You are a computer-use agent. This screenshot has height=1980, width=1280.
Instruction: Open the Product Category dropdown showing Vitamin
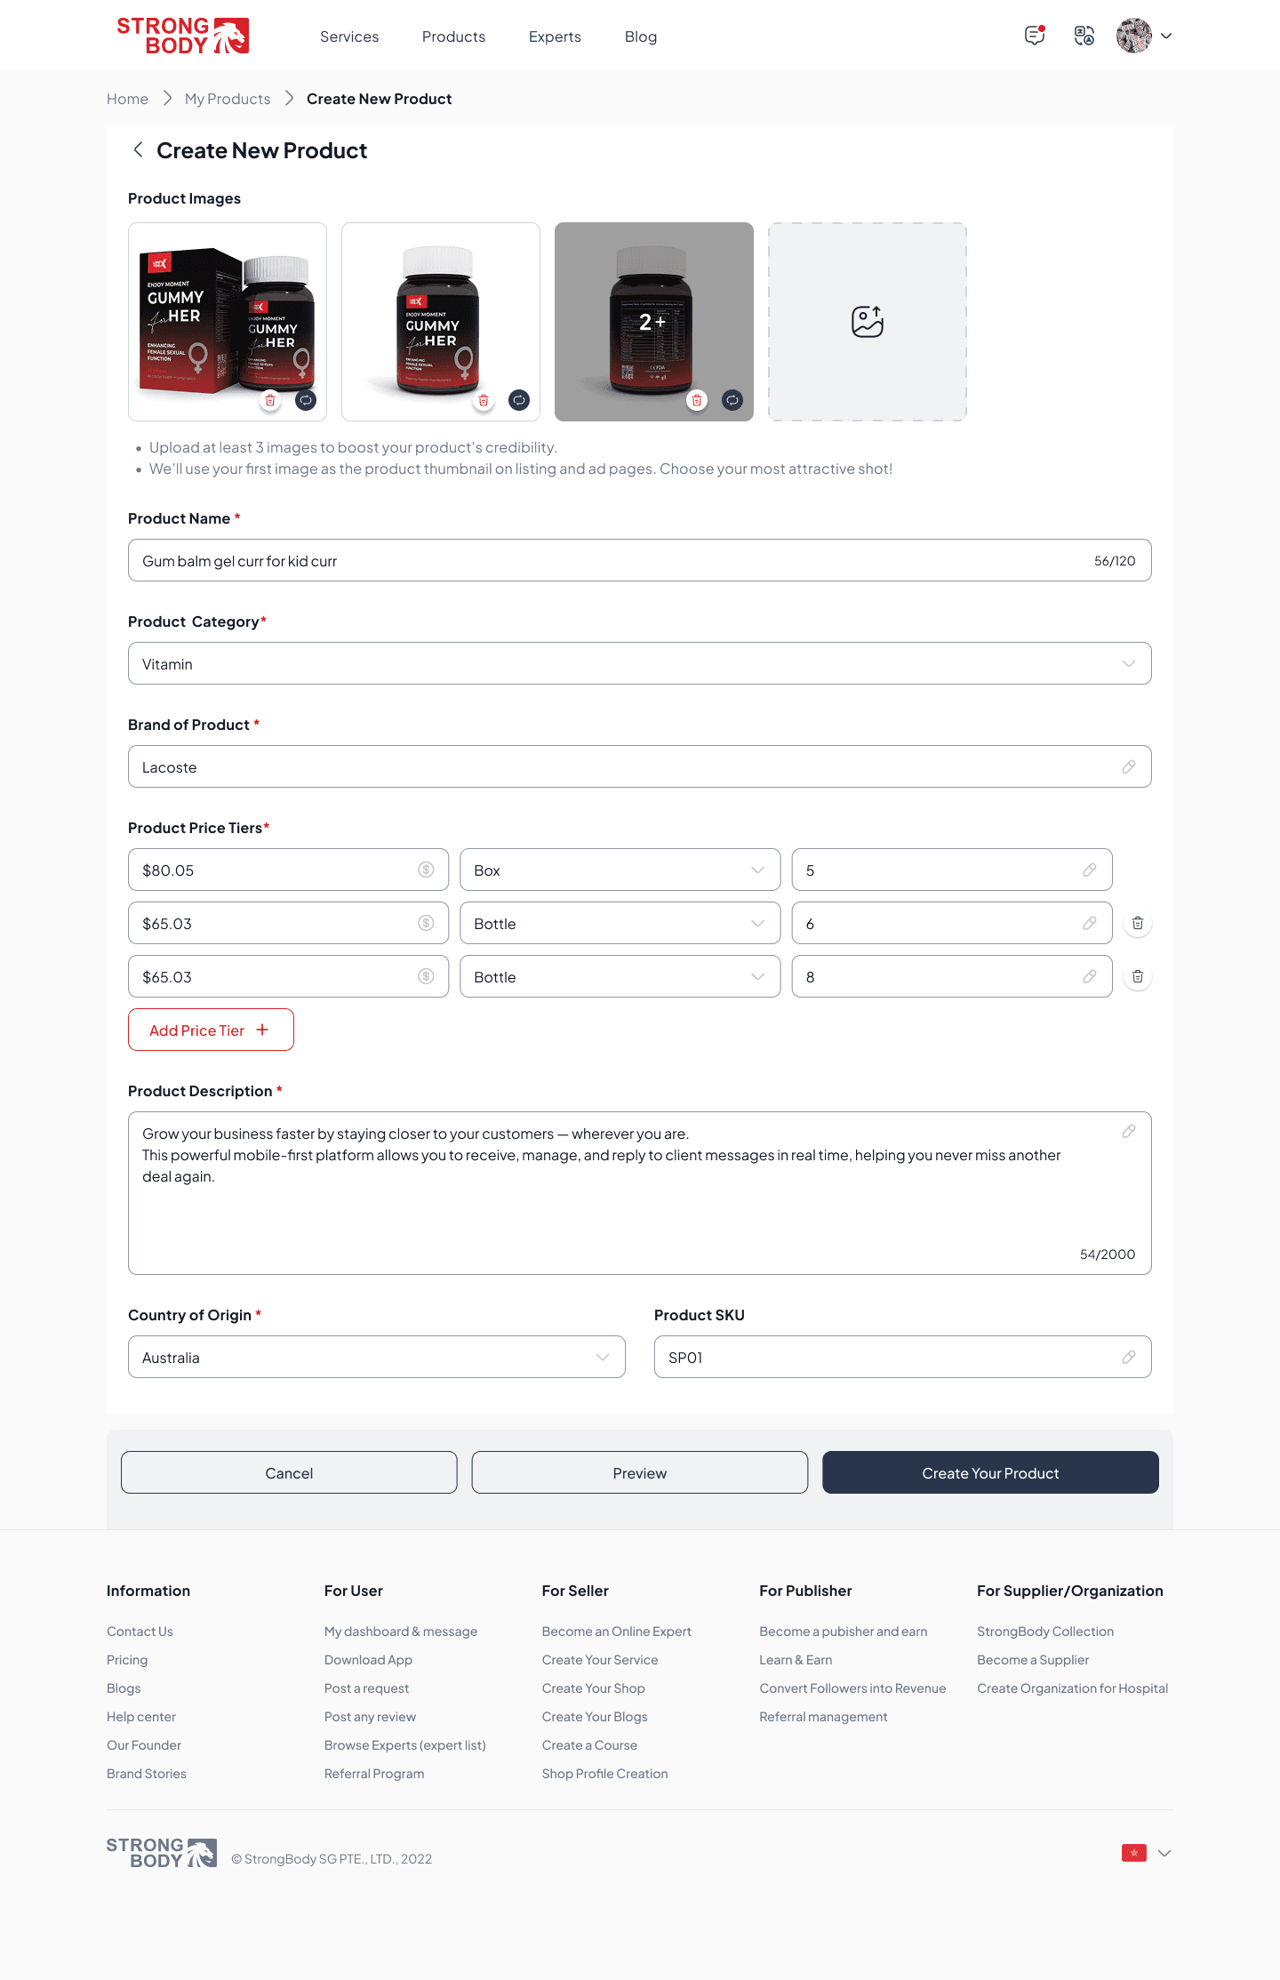[640, 663]
